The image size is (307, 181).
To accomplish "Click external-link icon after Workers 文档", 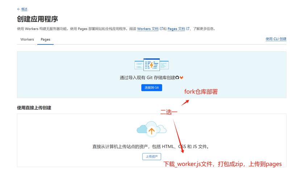I will pyautogui.click(x=161, y=29).
